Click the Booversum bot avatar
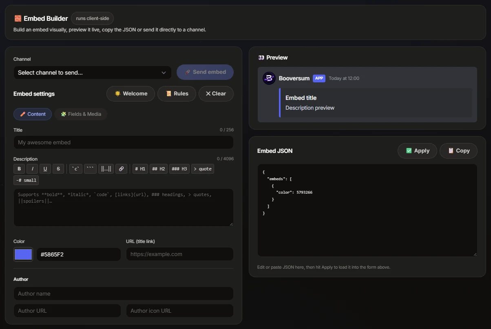Screen dimensions: 491x329 [269, 78]
